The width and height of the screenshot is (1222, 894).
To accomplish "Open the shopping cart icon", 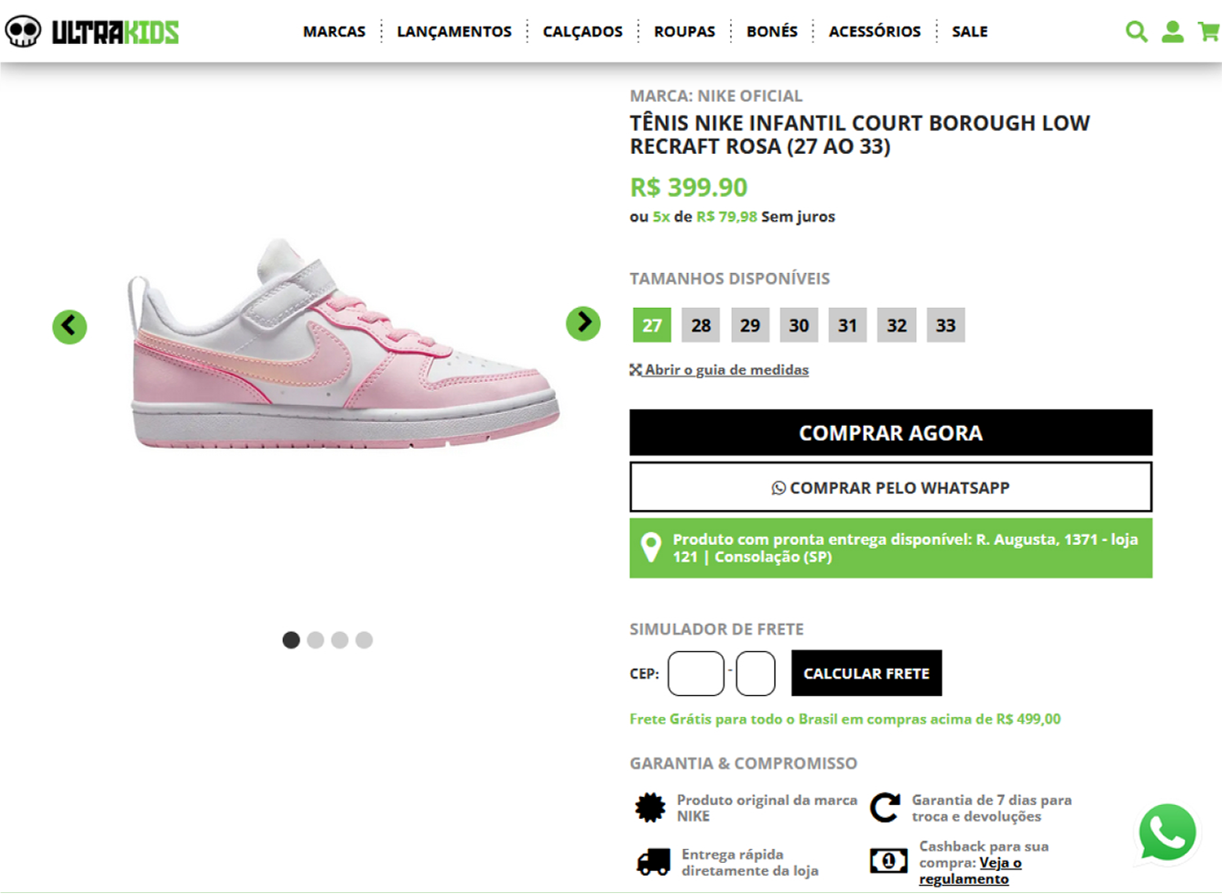I will click(x=1209, y=32).
